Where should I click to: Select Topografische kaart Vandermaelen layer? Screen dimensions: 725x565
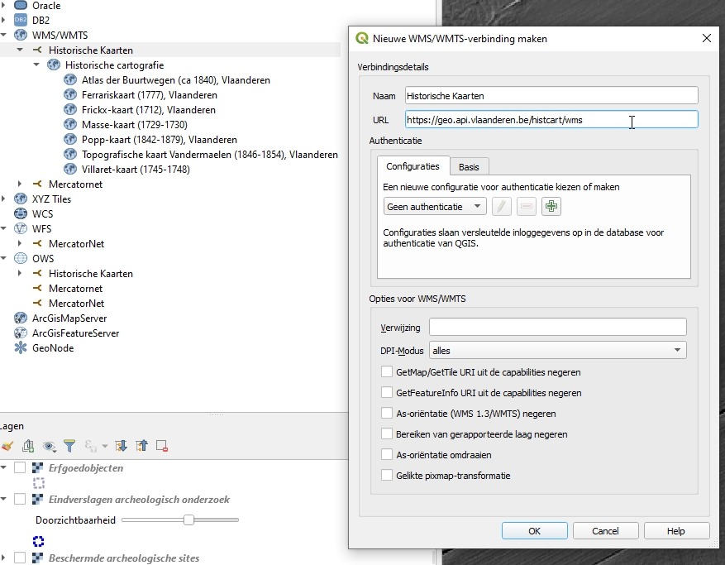pos(210,155)
